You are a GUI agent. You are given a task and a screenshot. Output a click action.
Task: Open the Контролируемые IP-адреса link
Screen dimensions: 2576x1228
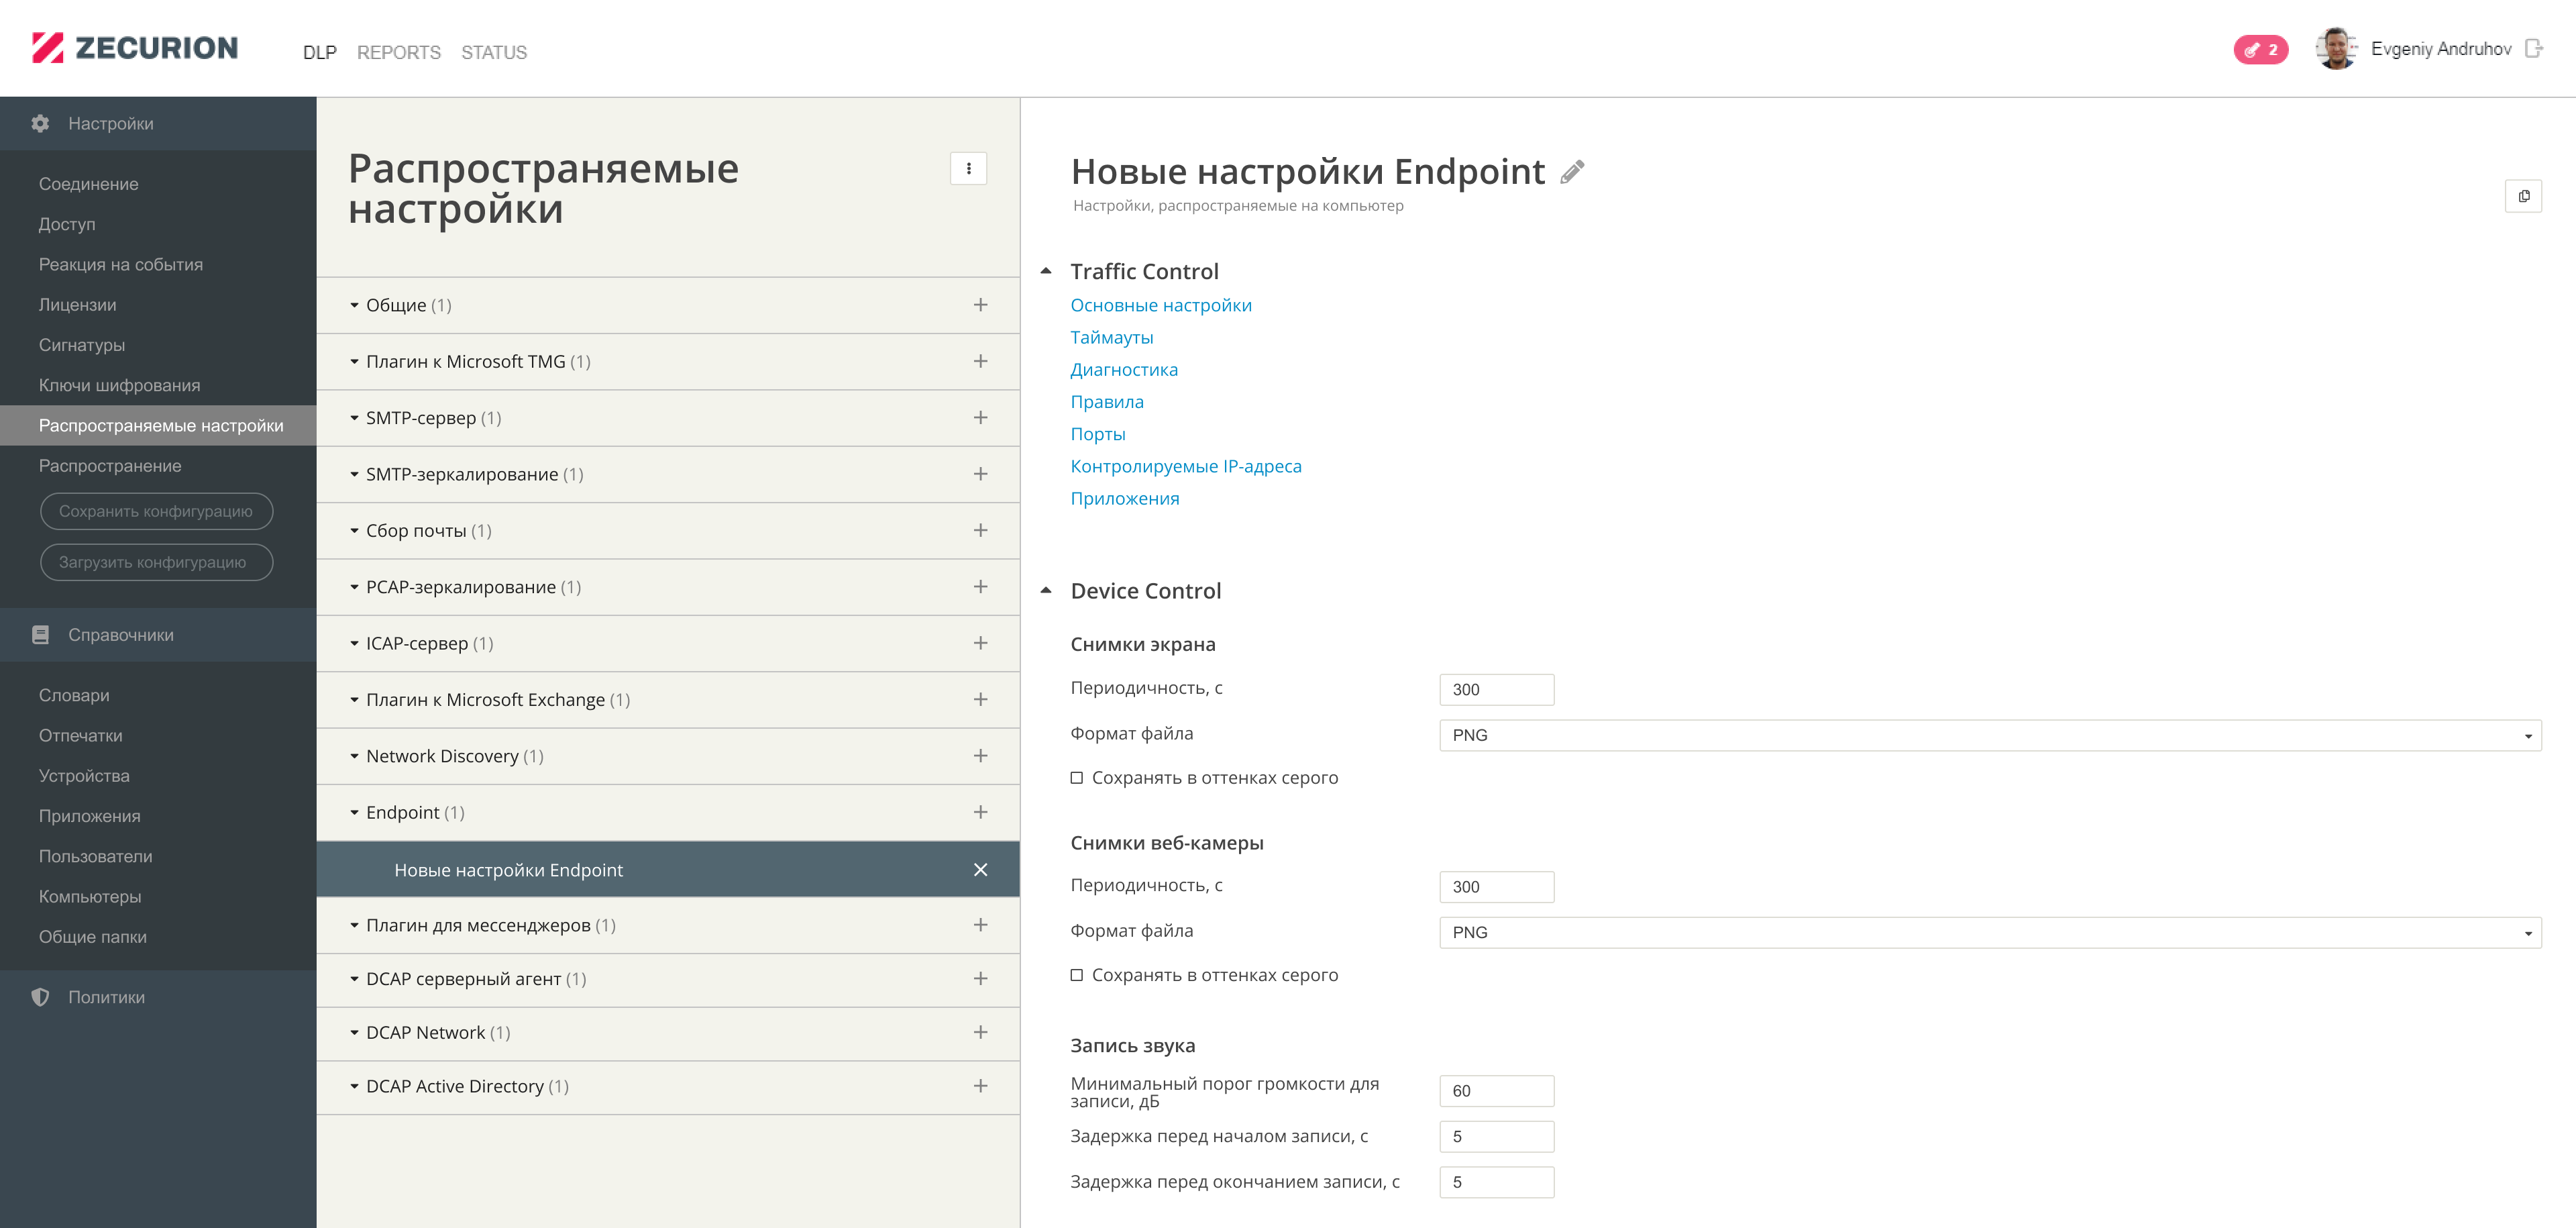coord(1185,466)
